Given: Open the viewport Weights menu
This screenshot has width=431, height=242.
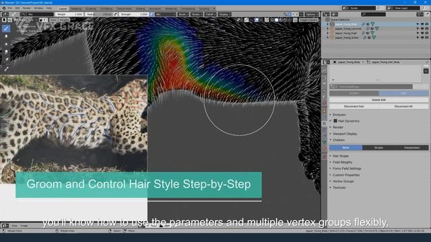Looking at the screenshot, I should [64, 20].
